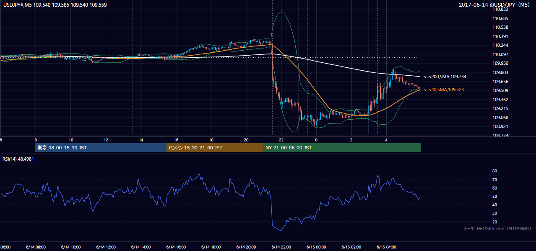536x251 pixels.
Task: Click the 6/14 16:00 time label
Action: click(x=176, y=247)
